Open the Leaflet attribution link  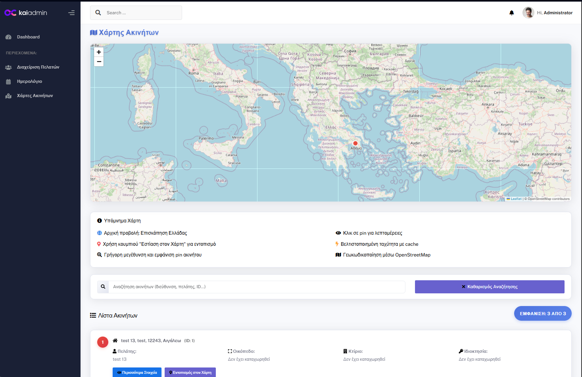click(x=516, y=199)
